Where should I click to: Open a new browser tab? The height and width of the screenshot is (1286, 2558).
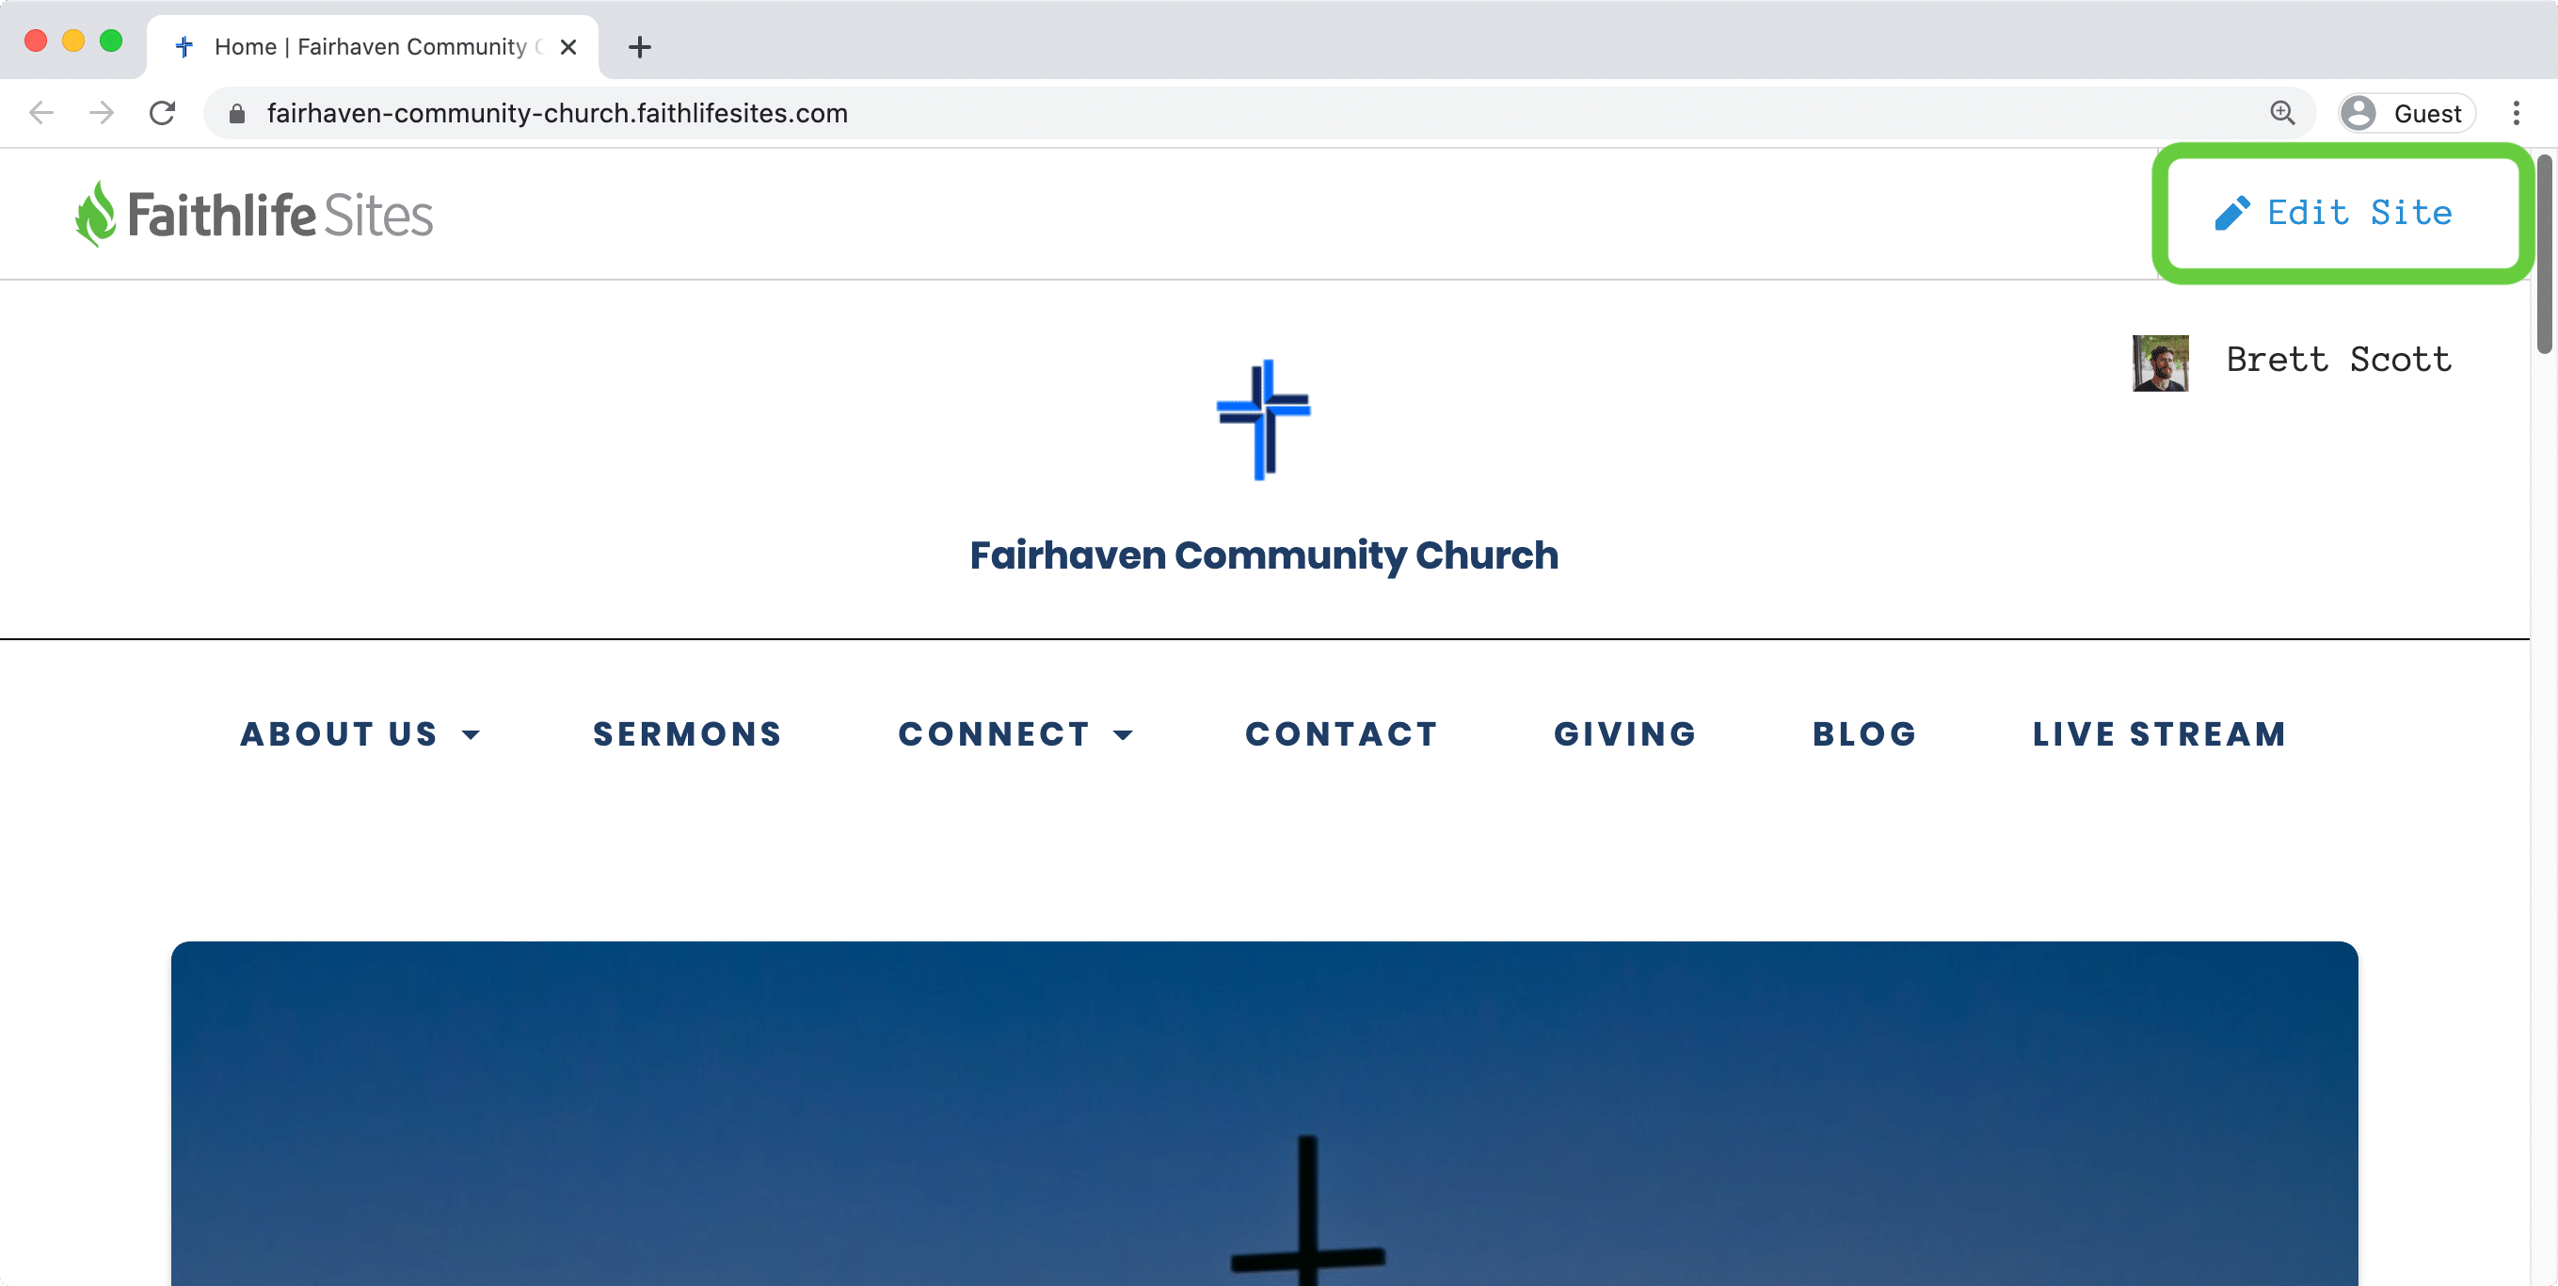(640, 47)
